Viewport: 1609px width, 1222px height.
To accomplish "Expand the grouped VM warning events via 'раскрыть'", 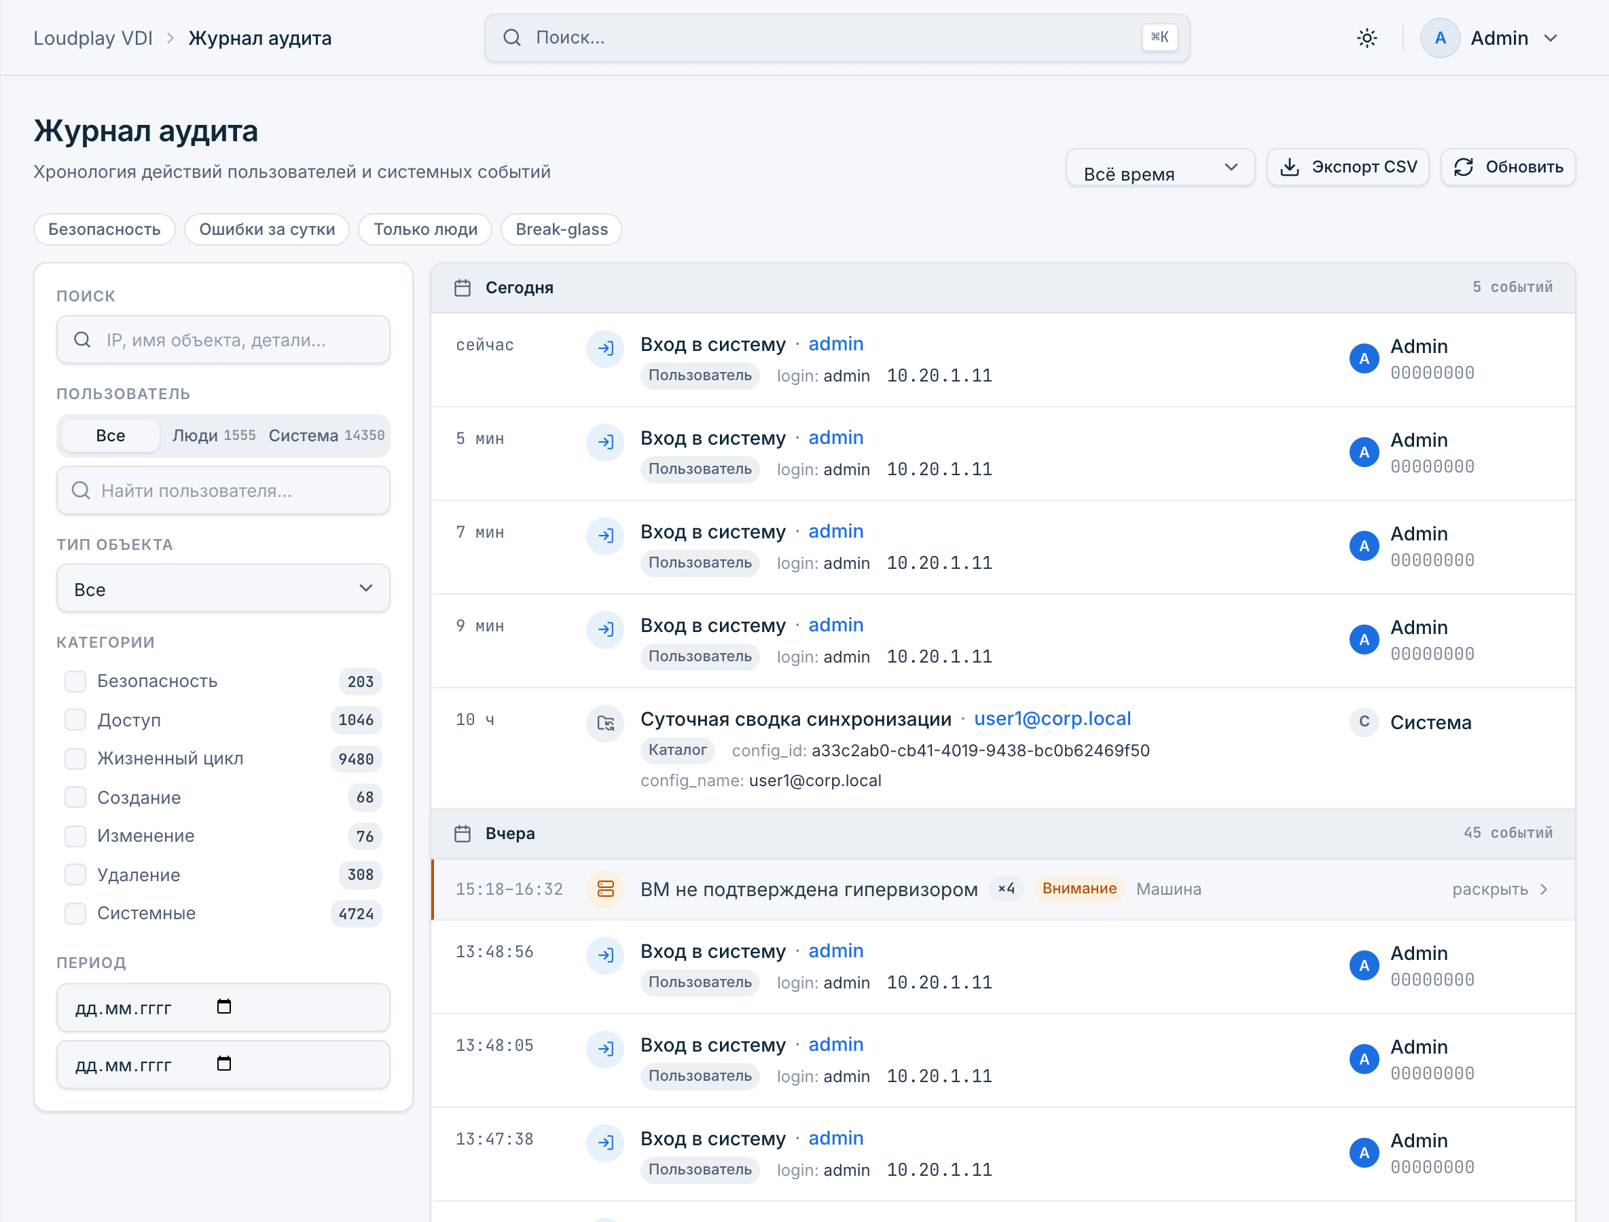I will tap(1500, 889).
